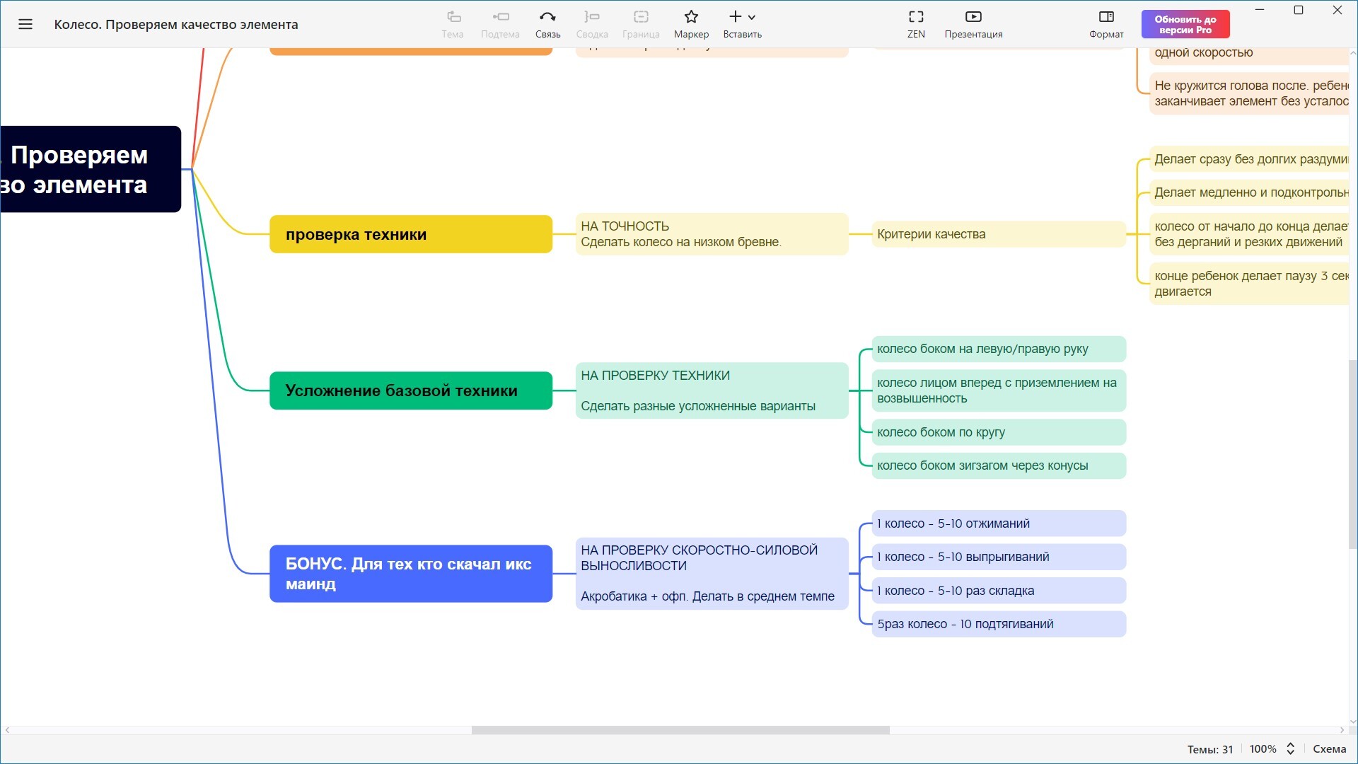Select the green Усложнение базовой техники topic
The image size is (1358, 764).
410,390
